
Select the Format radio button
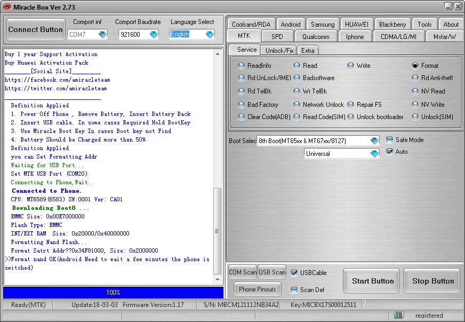[x=415, y=66]
